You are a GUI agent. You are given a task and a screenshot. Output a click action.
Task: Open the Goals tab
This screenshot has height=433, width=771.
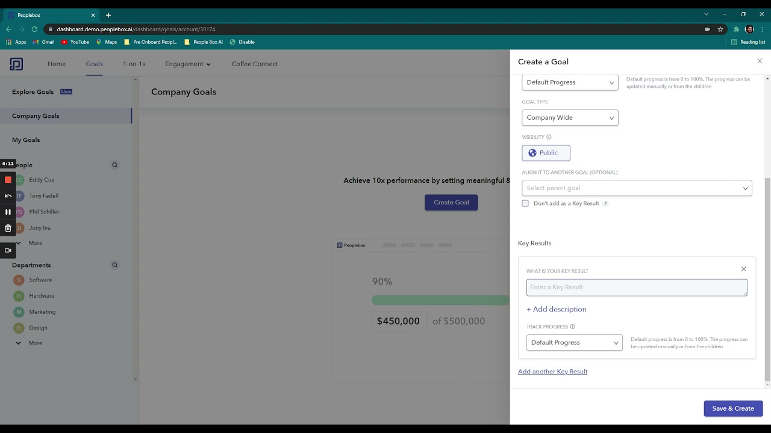tap(94, 64)
